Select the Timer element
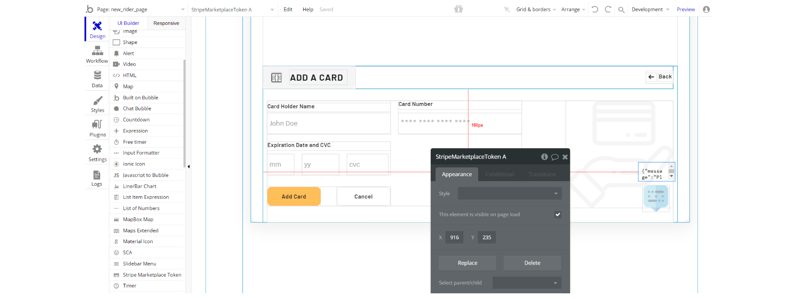This screenshot has height=299, width=797. 147,285
